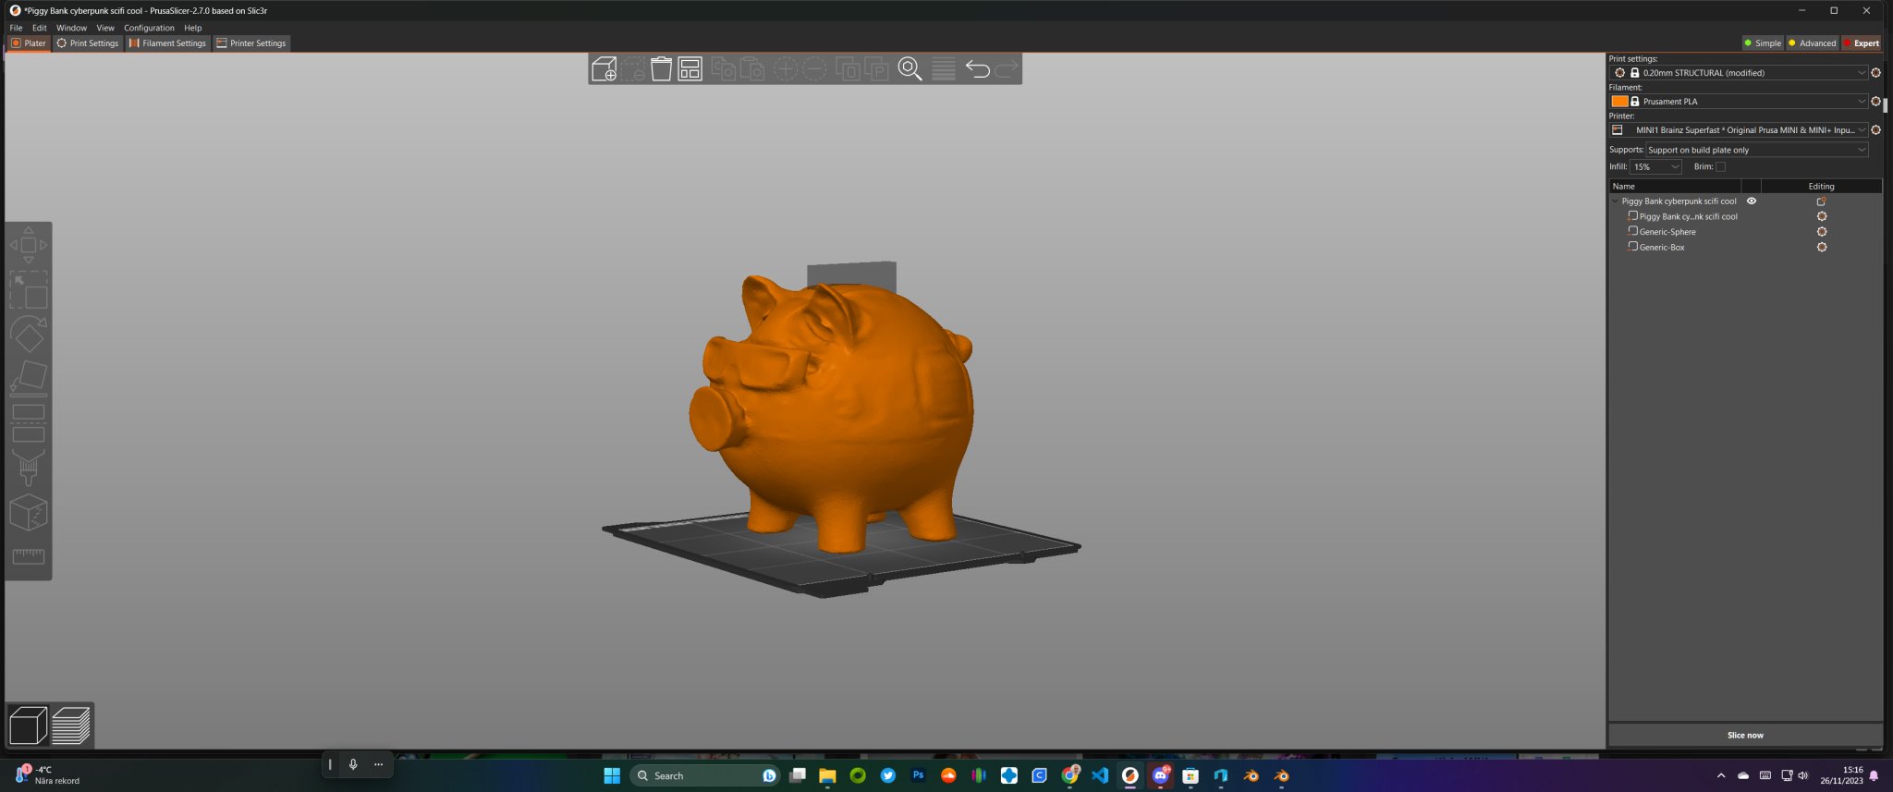Image resolution: width=1893 pixels, height=792 pixels.
Task: Select the Seam painting cube tool
Action: point(29,512)
